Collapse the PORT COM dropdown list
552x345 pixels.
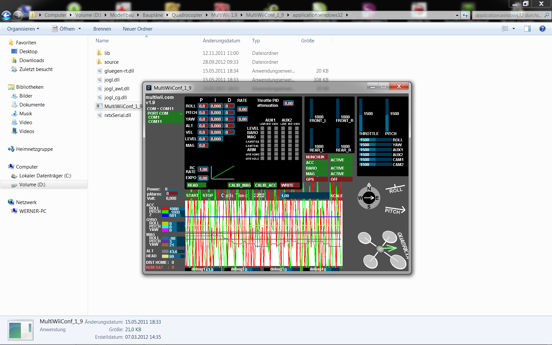[165, 113]
